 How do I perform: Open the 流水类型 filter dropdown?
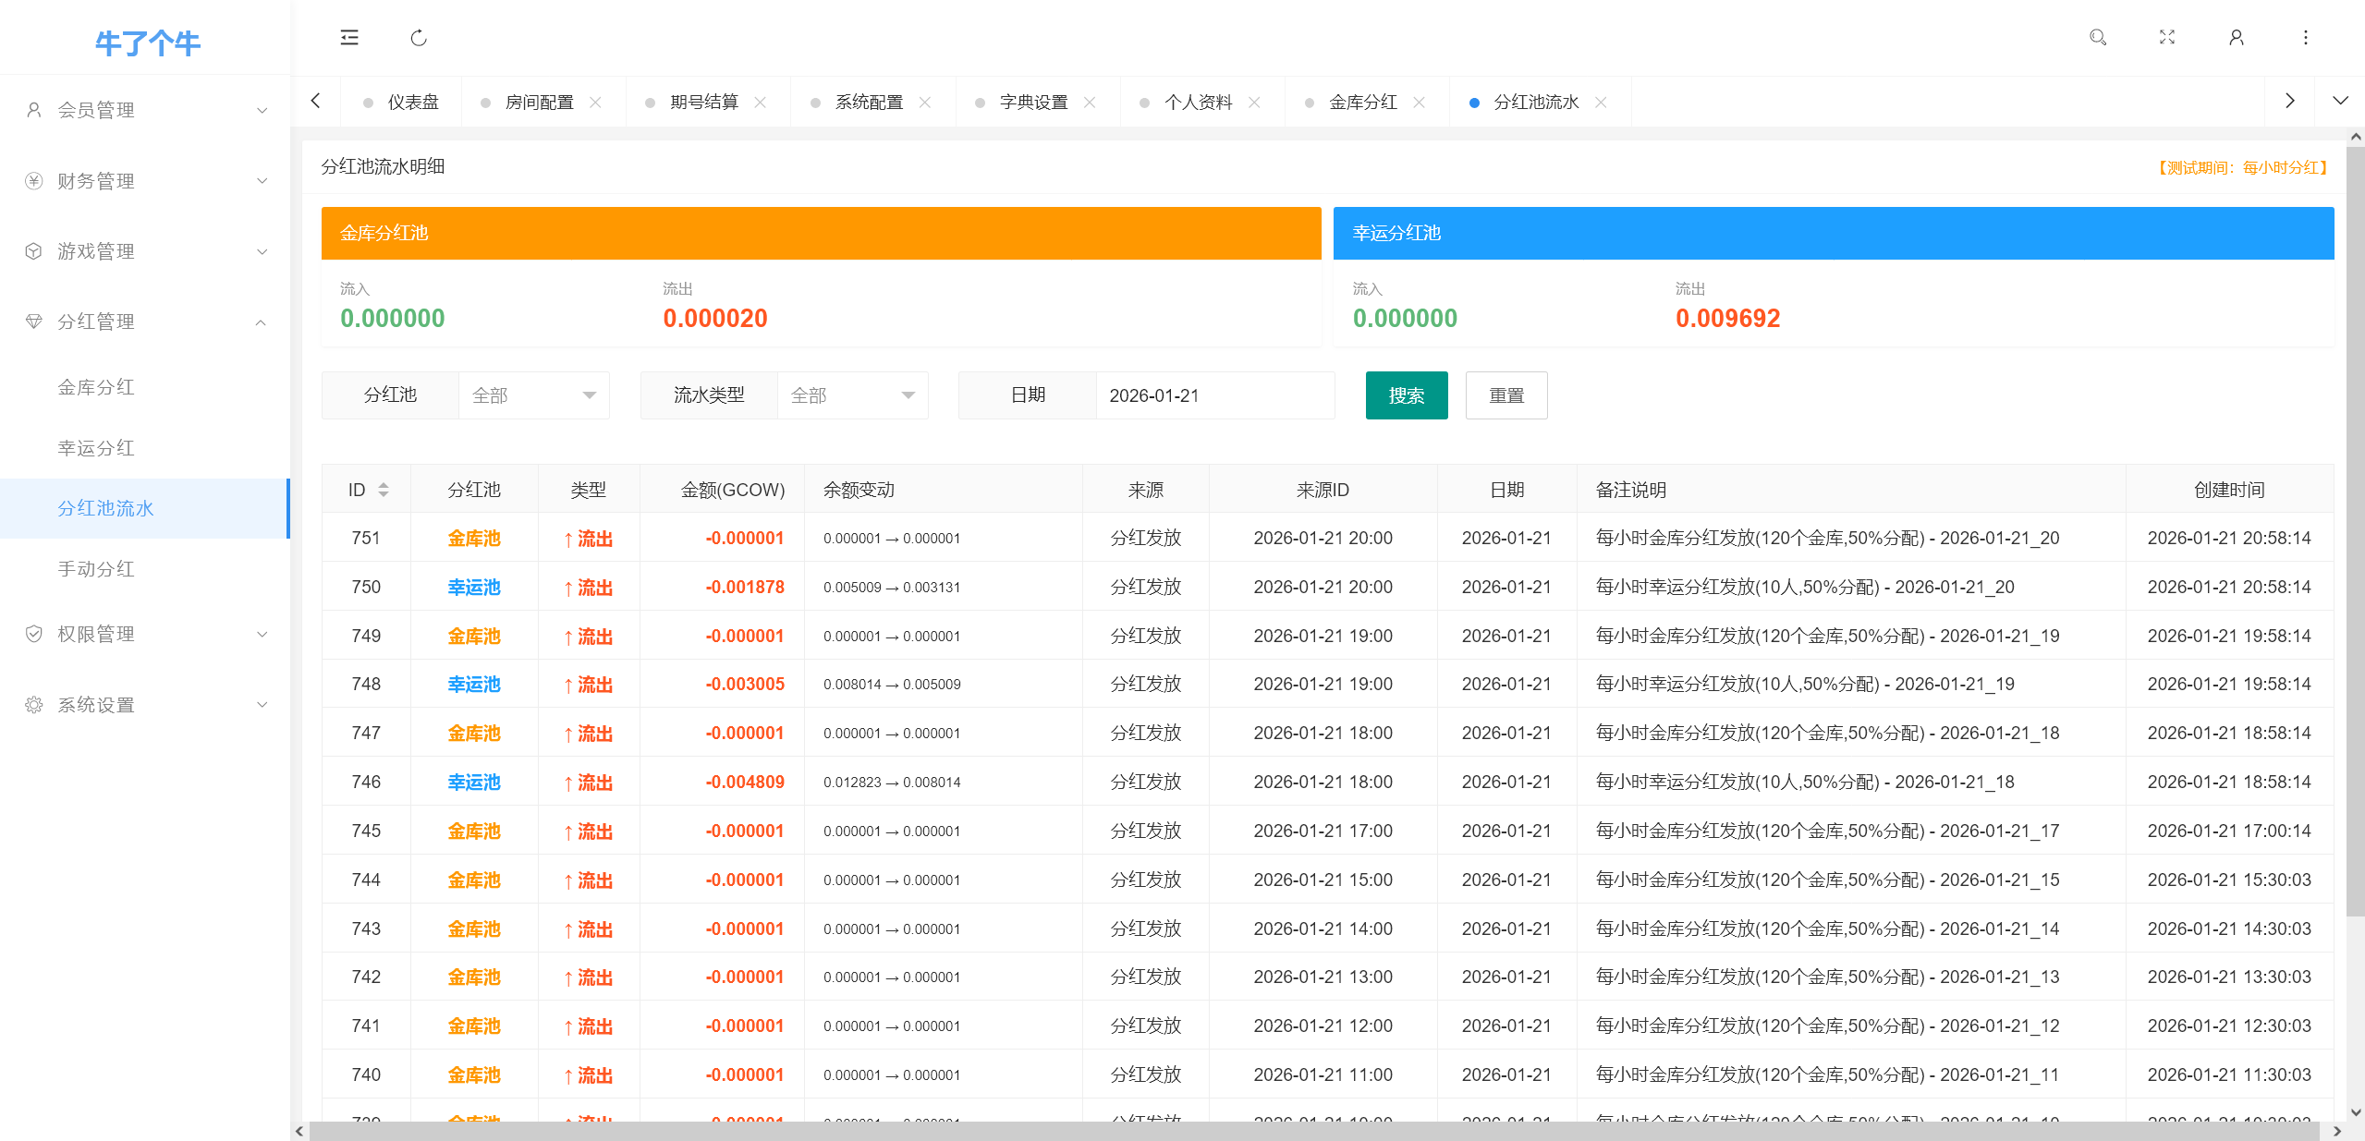pos(851,394)
